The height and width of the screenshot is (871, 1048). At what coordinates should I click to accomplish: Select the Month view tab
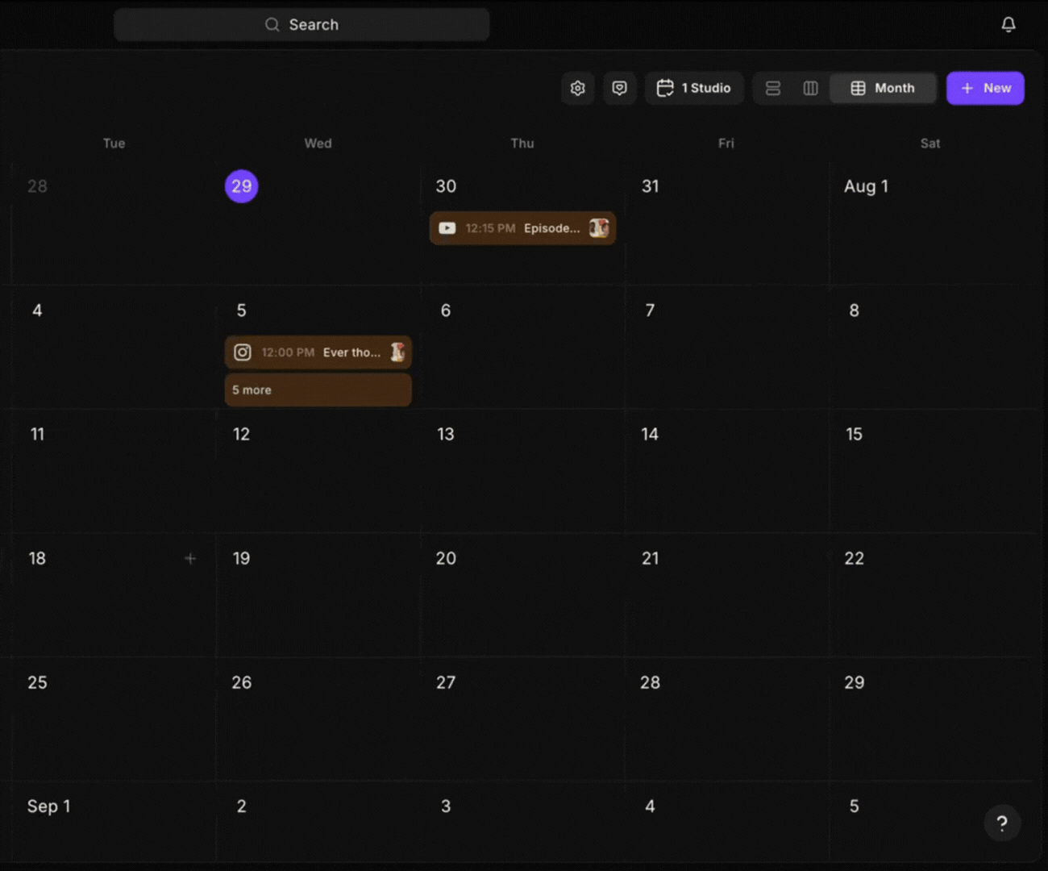[883, 88]
